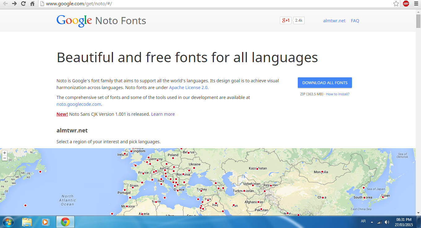
Task: Open the Adblock Plus extension icon
Action: click(406, 4)
